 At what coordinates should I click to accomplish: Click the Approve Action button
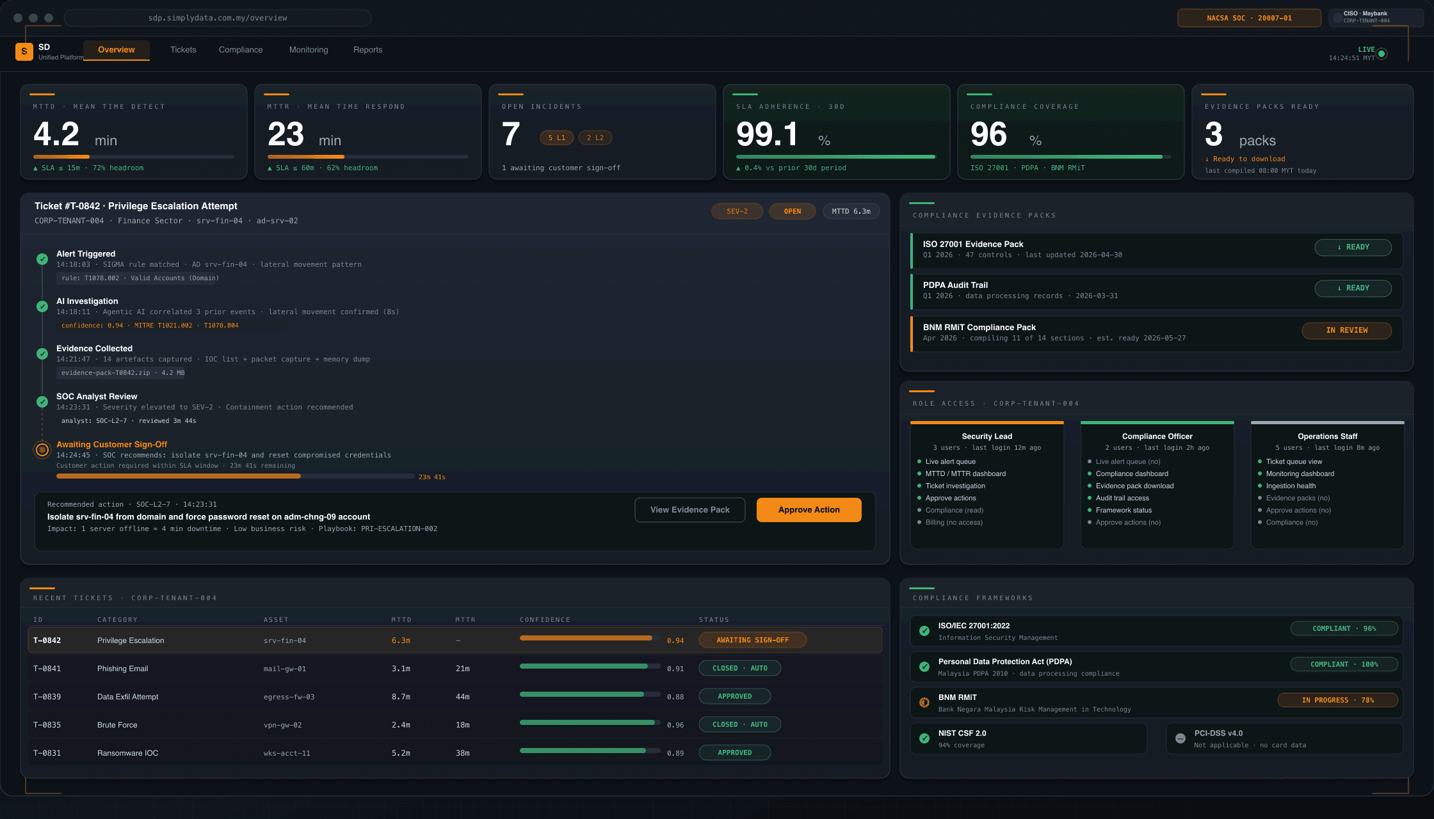click(809, 510)
